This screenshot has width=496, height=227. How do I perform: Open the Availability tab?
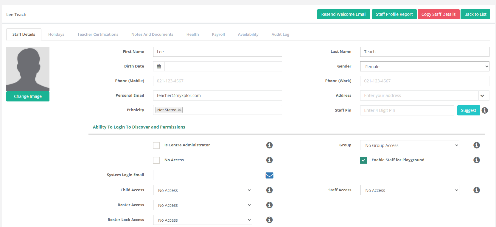pos(248,35)
